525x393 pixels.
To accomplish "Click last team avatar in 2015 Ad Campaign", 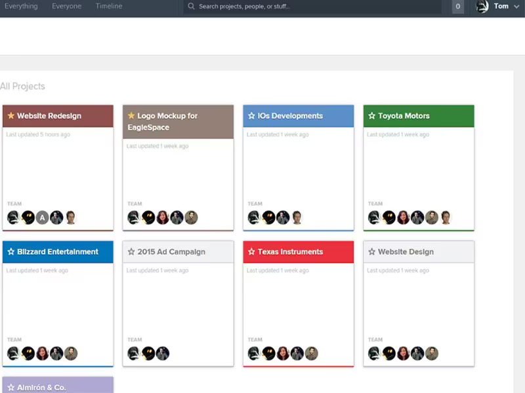I will (162, 353).
